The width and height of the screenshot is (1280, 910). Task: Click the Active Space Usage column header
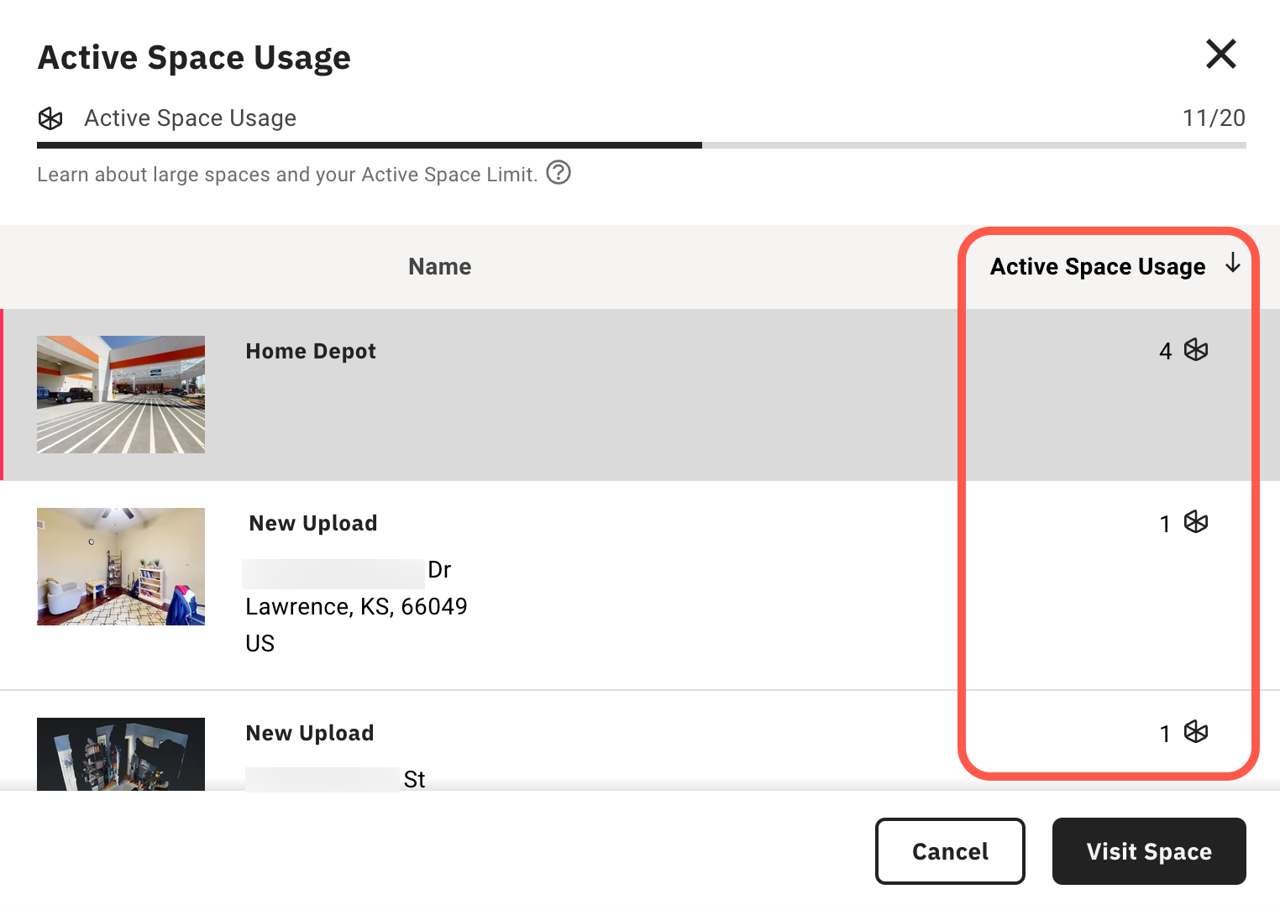[1097, 266]
